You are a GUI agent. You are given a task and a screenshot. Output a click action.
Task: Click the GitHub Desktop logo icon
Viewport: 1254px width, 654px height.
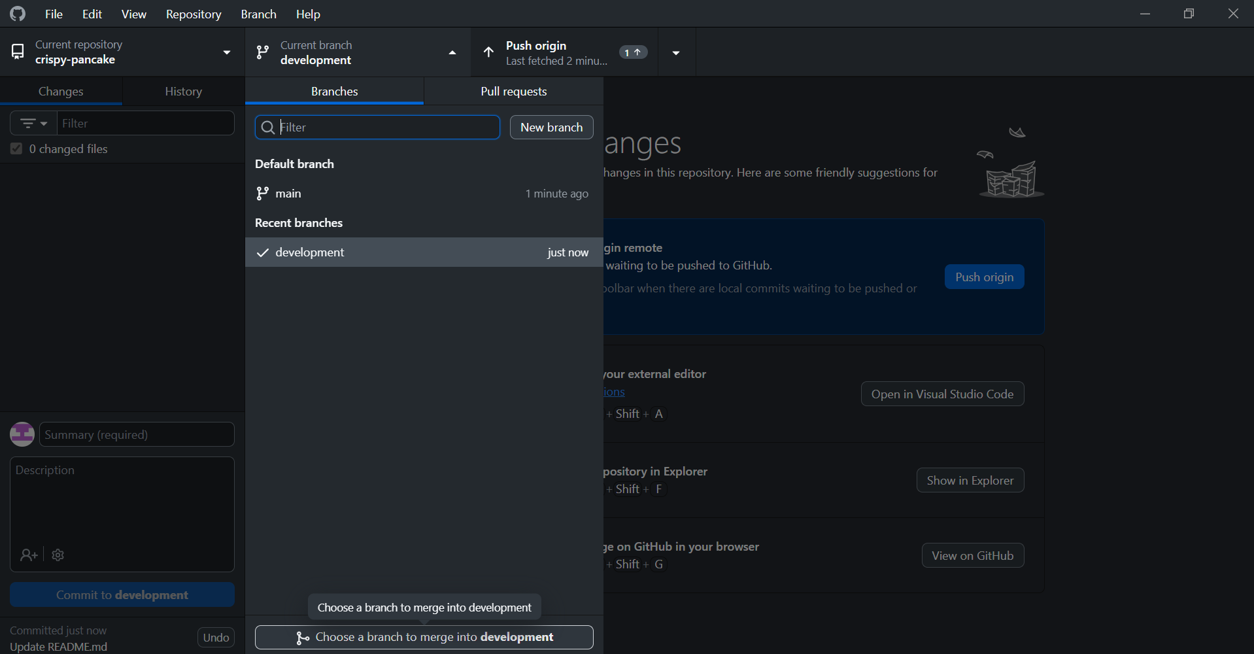[18, 14]
